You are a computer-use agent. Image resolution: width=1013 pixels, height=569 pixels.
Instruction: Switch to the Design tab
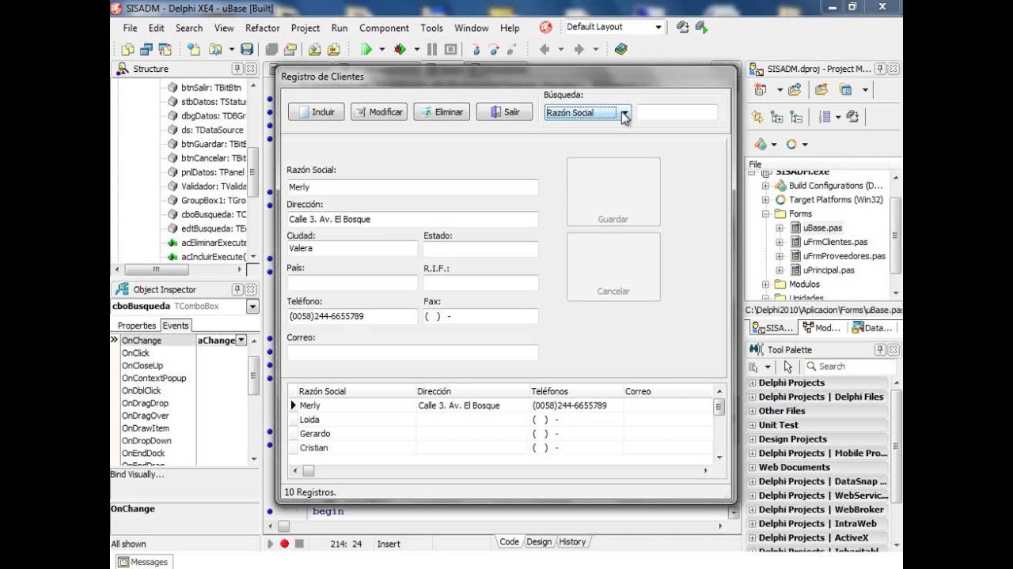(539, 542)
